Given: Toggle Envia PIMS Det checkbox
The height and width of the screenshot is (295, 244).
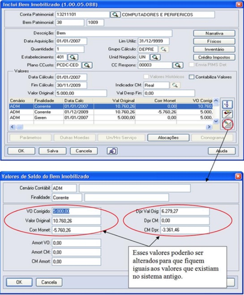Looking at the screenshot, I should 191,65.
